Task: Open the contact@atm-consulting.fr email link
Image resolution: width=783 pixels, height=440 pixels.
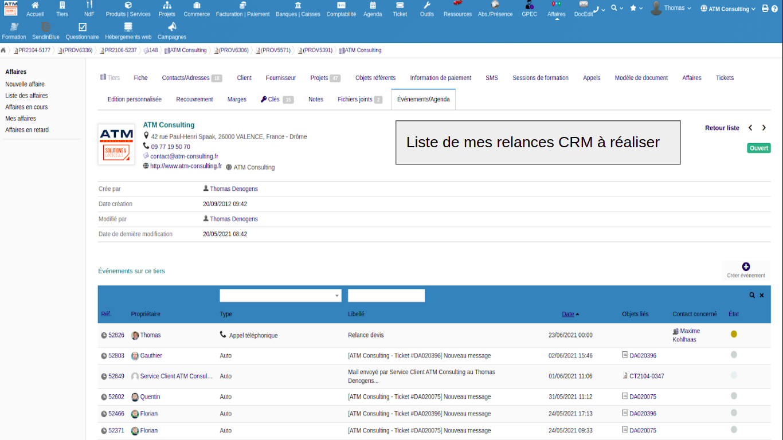Action: point(184,156)
